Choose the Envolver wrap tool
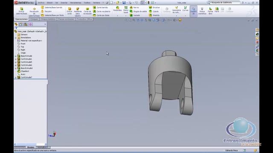 154,8
